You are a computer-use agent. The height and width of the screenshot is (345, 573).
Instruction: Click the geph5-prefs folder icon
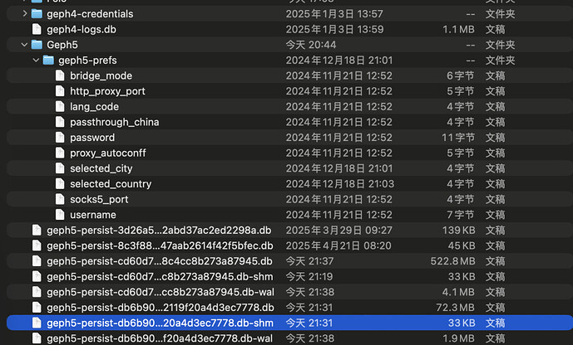point(48,61)
